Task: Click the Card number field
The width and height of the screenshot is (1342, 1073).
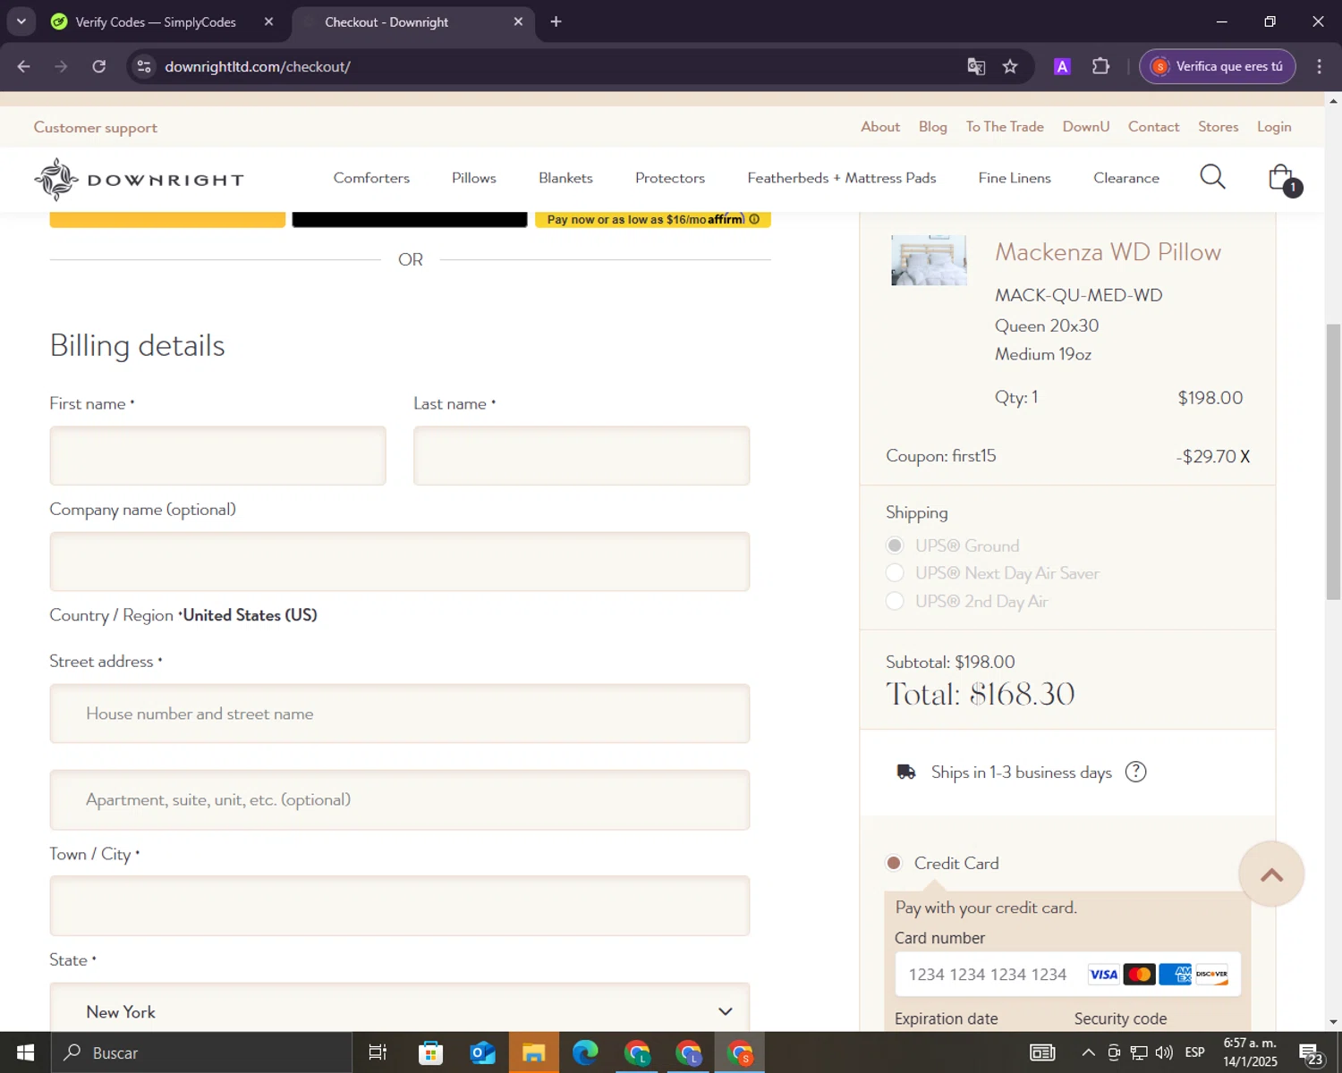Action: point(1067,974)
